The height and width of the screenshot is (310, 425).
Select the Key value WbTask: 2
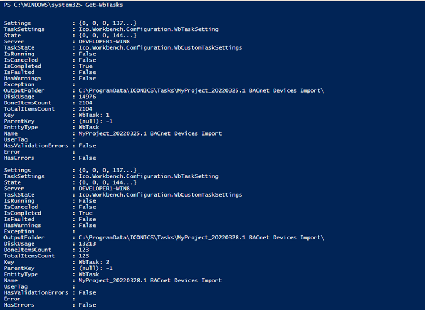click(94, 262)
